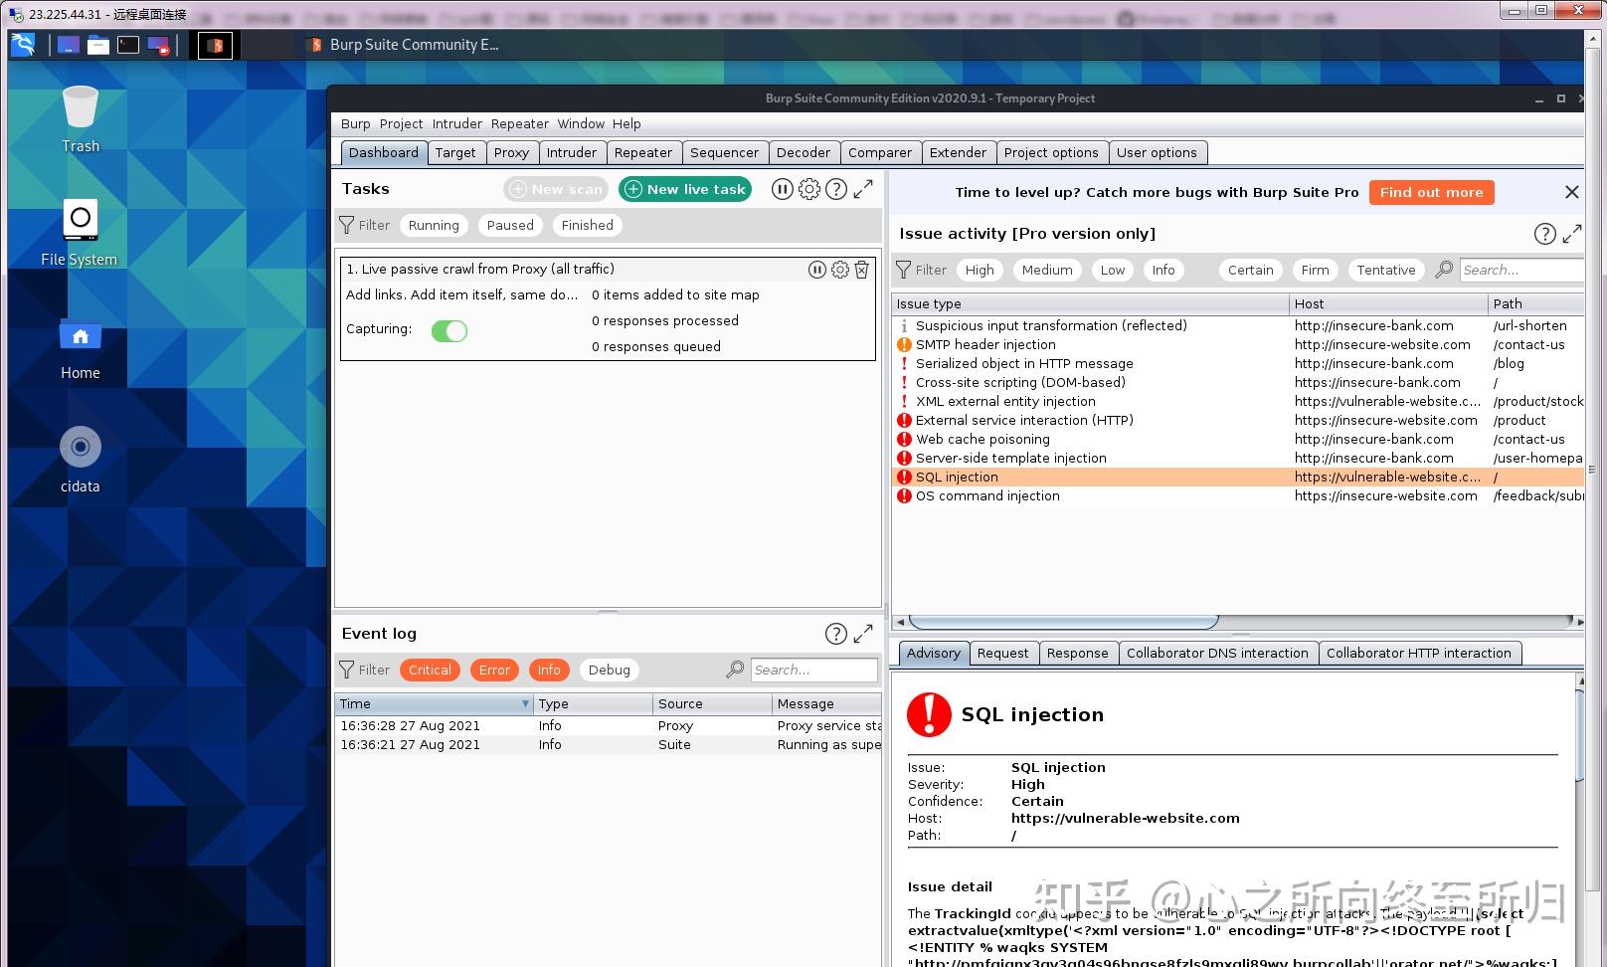Toggle the Error event log filter
This screenshot has width=1607, height=967.
coord(494,671)
